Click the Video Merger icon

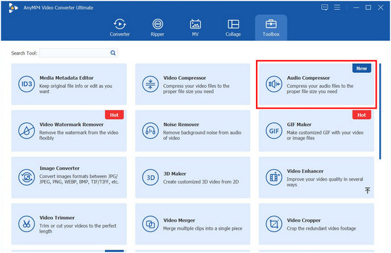click(x=150, y=224)
